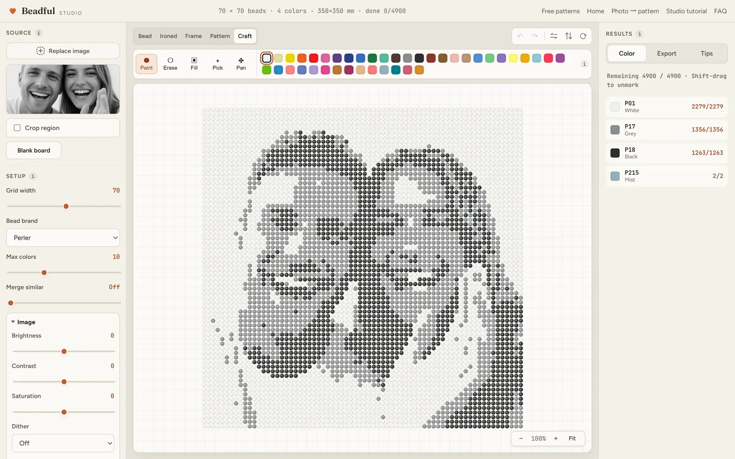Enable the Crop region checkbox
The image size is (735, 459).
[x=17, y=128]
